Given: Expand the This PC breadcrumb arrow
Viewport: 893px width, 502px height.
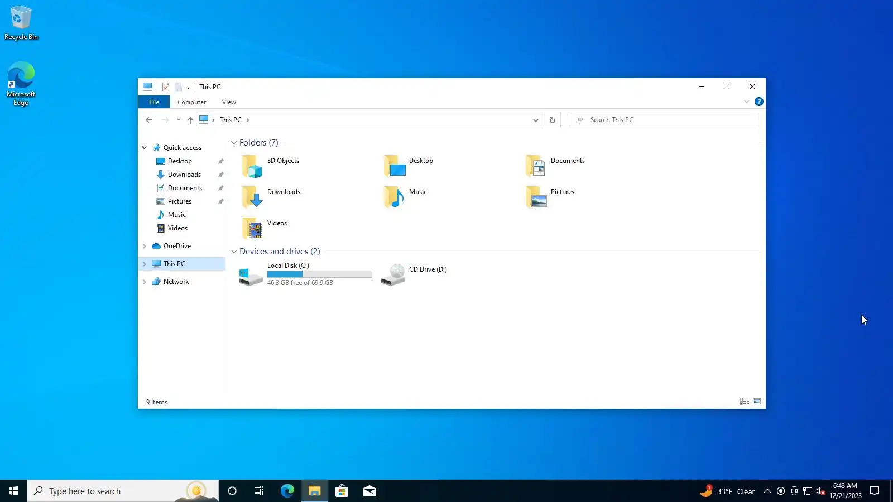Looking at the screenshot, I should pyautogui.click(x=248, y=120).
